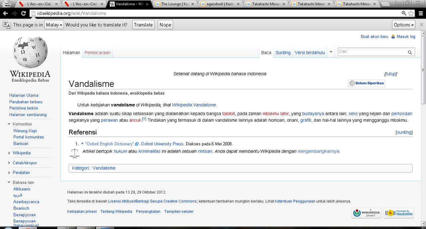Open Halaman Utama in sidebar
Viewport: 426px width, 229px height.
[x=24, y=95]
